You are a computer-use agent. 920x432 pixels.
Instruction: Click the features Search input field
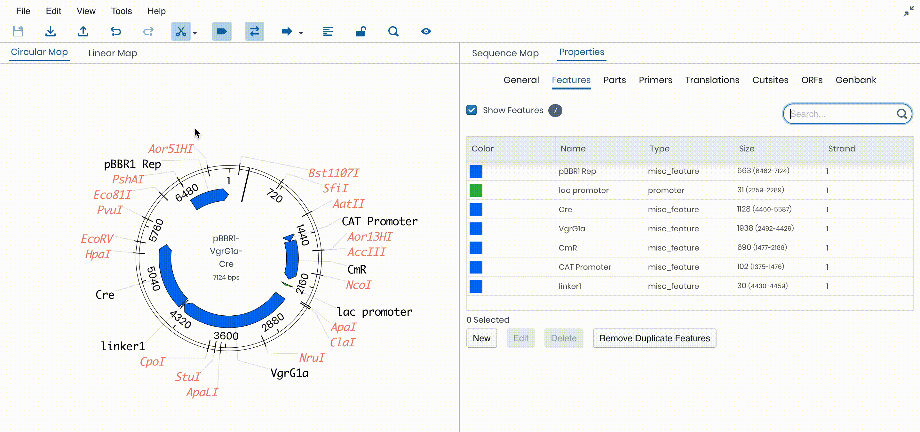(x=841, y=114)
